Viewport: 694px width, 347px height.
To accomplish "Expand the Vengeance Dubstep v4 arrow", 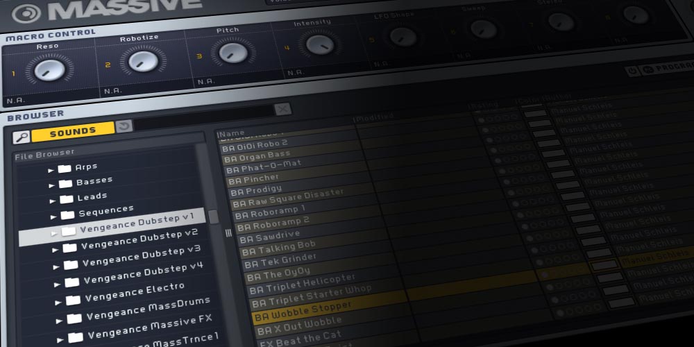I will tap(57, 285).
